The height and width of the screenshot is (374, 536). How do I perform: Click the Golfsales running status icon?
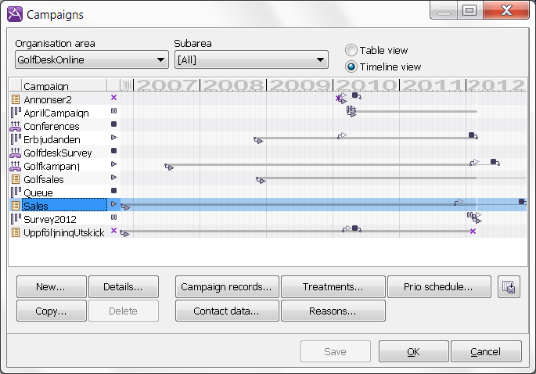click(x=113, y=178)
